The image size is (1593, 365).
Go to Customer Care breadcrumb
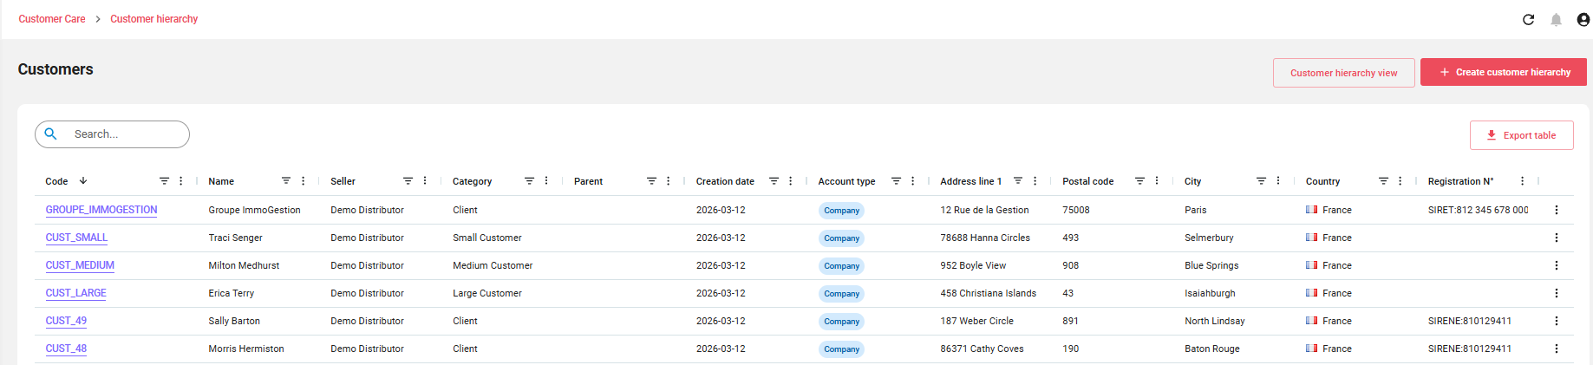[x=52, y=19]
